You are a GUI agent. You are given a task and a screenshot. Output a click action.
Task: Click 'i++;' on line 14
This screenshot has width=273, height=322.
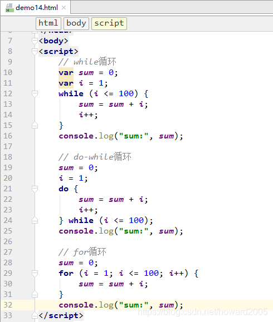pos(88,115)
